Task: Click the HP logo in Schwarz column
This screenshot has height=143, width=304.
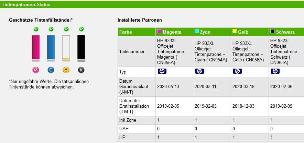Action: click(x=275, y=71)
